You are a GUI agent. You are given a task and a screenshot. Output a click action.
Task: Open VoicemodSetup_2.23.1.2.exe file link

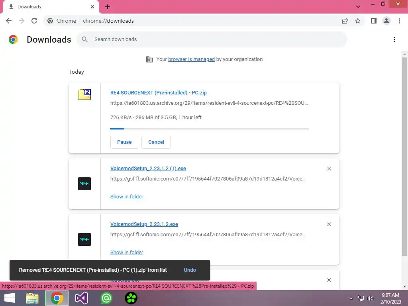click(x=144, y=224)
